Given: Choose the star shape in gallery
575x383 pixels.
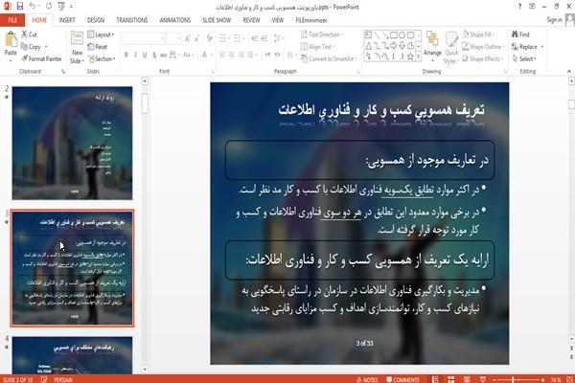Looking at the screenshot, I should point(410,56).
